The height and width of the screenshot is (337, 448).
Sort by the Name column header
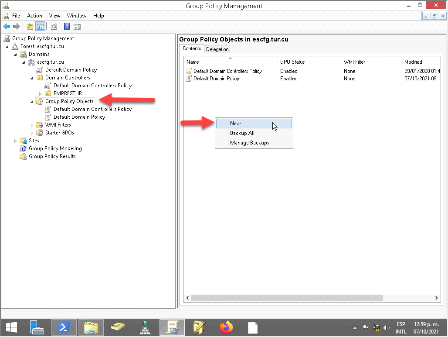(230, 62)
